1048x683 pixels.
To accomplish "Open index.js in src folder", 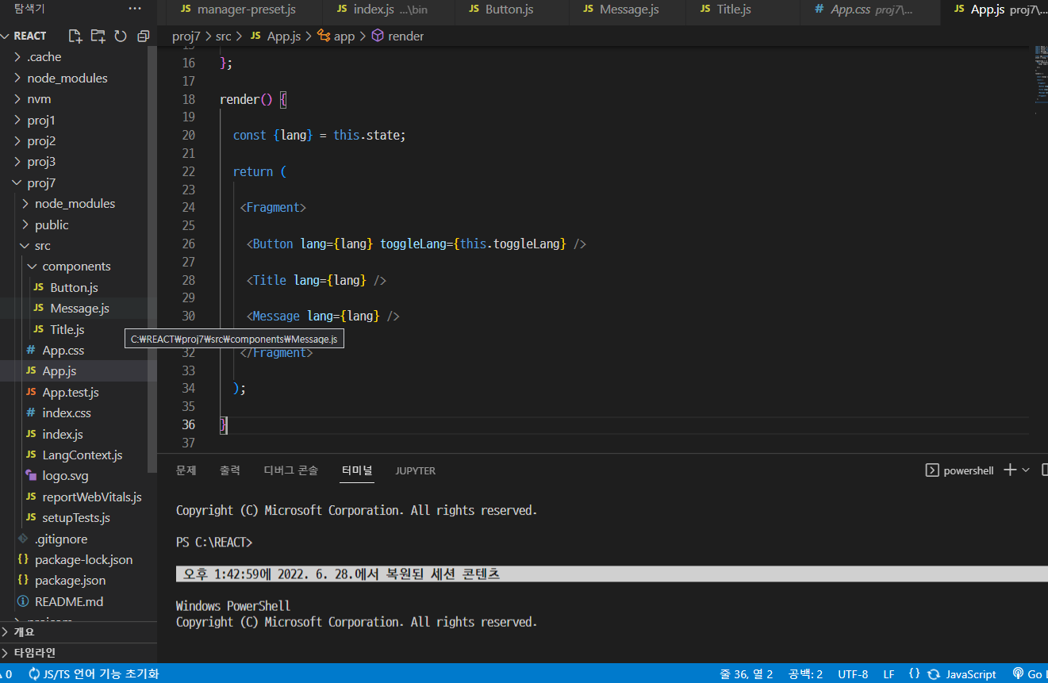I will [62, 434].
